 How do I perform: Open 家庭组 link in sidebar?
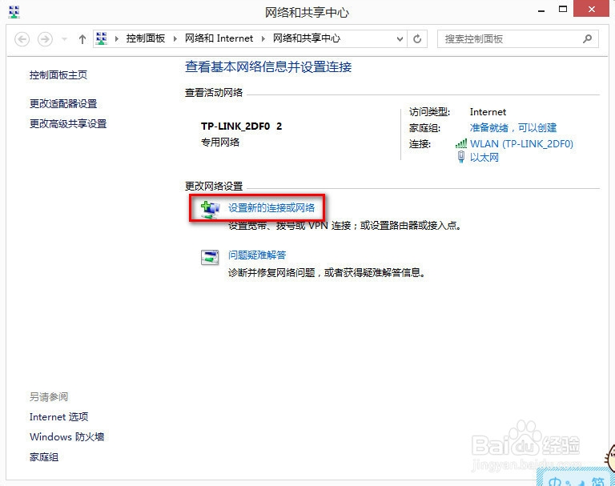coord(44,457)
